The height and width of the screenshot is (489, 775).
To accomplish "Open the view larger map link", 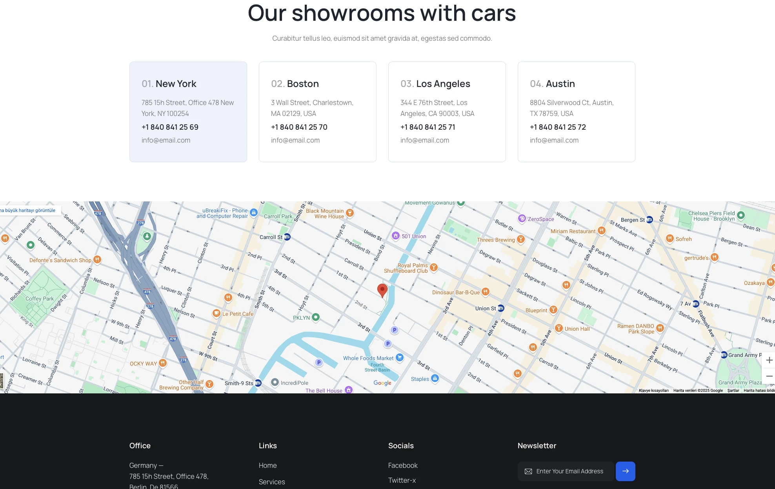I will [28, 210].
